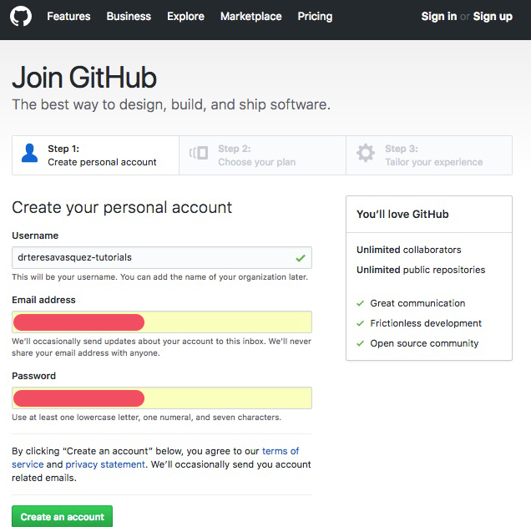
Task: Click the checkmark beside Great communication
Action: tap(361, 303)
